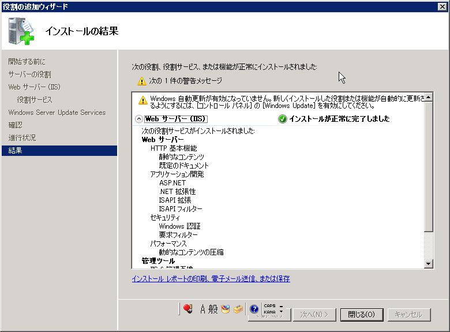Toggle CAPS on the language bar
450x332 pixels.
click(x=269, y=306)
